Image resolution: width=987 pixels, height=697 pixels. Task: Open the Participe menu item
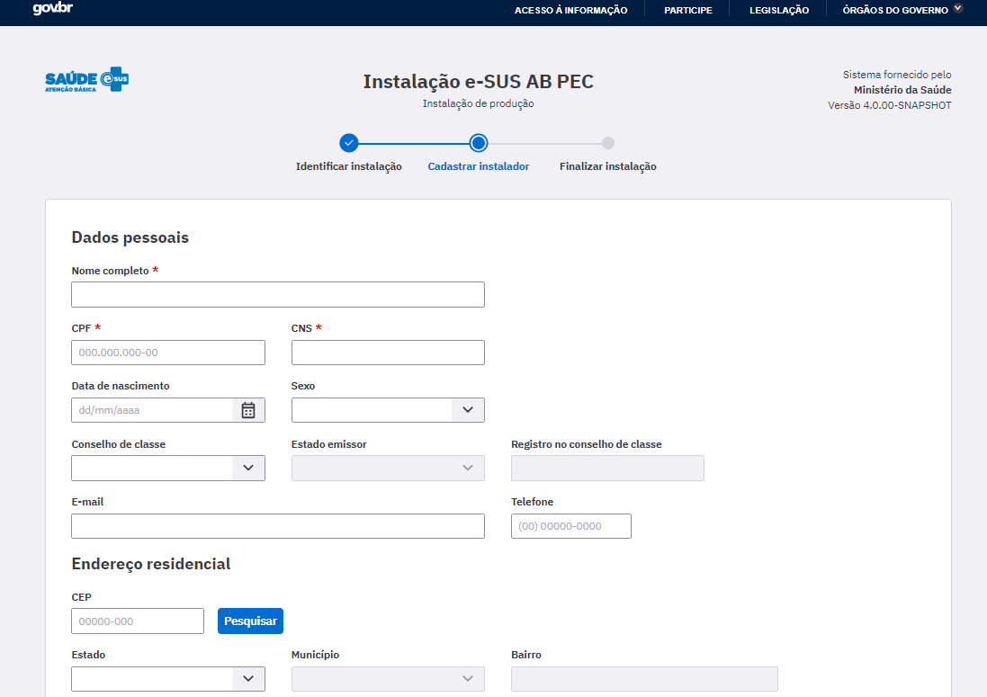coord(688,10)
